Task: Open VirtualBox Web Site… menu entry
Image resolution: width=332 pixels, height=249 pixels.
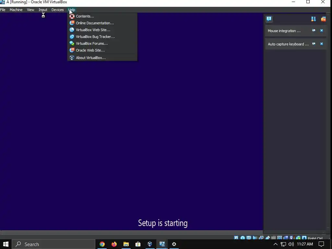Action: coord(102,30)
